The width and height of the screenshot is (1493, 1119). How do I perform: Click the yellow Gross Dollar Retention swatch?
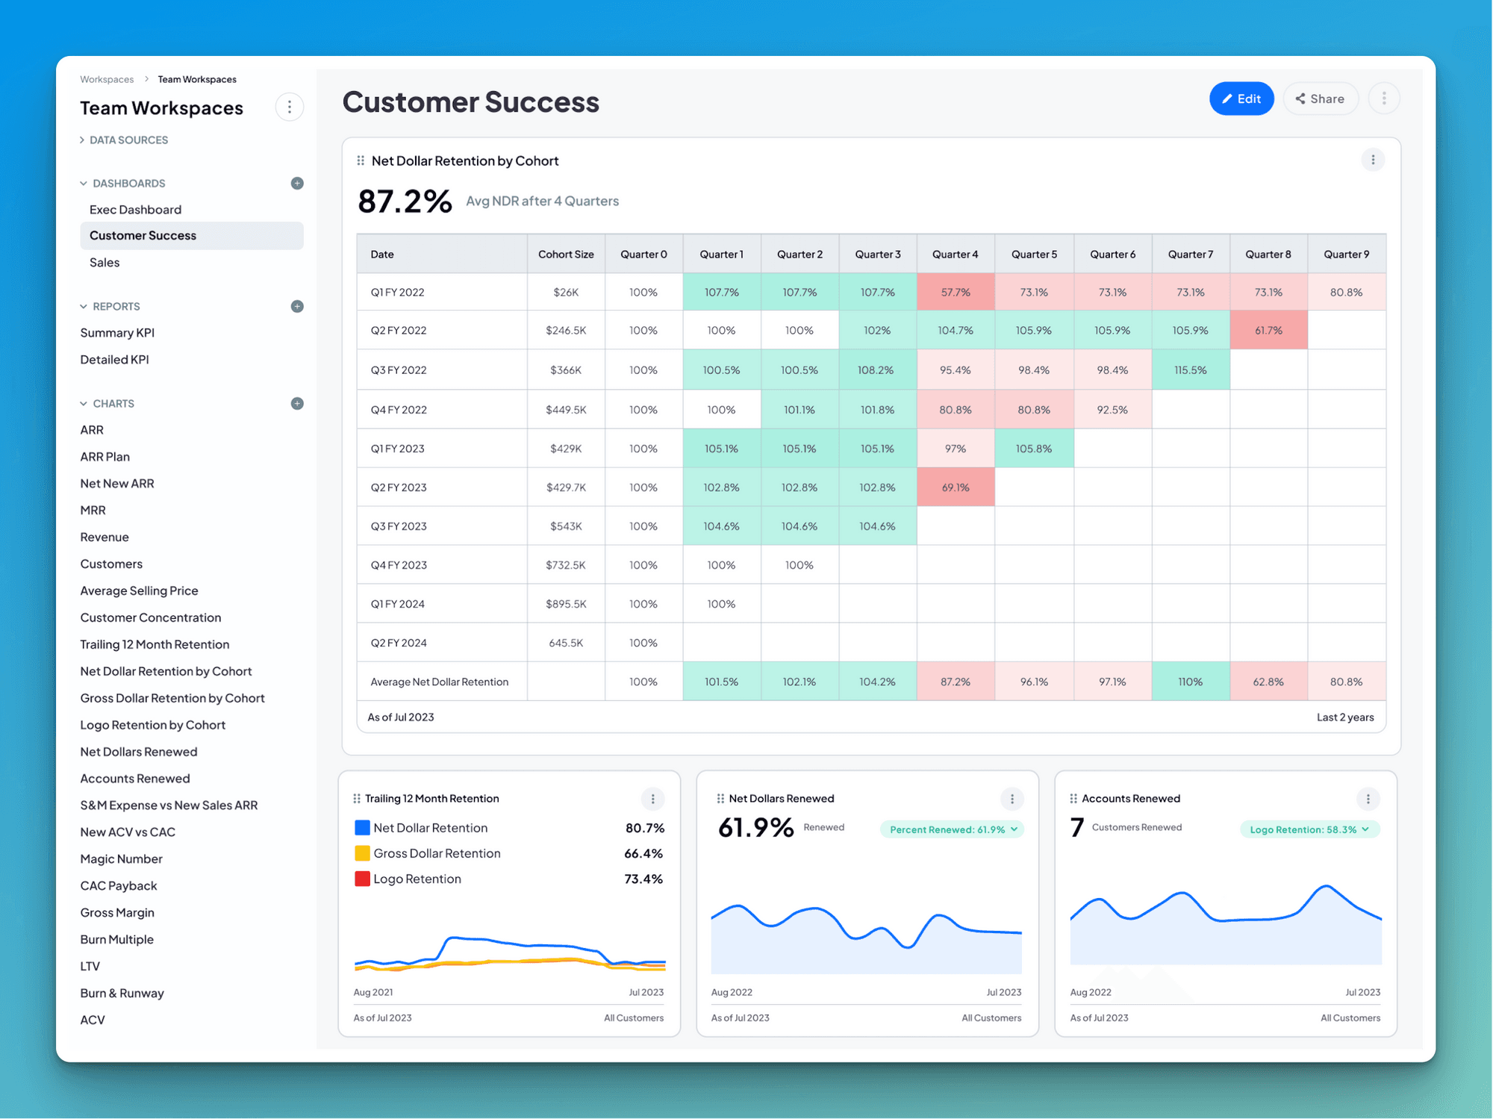point(361,853)
